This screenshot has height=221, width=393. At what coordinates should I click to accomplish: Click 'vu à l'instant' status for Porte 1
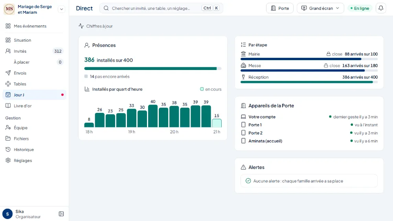pyautogui.click(x=366, y=125)
